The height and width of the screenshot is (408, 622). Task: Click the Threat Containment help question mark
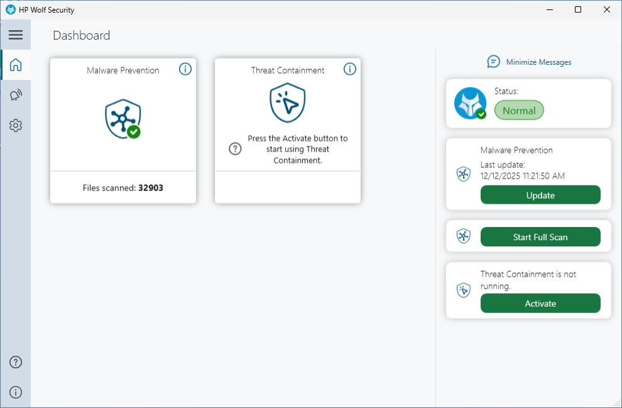click(x=235, y=149)
